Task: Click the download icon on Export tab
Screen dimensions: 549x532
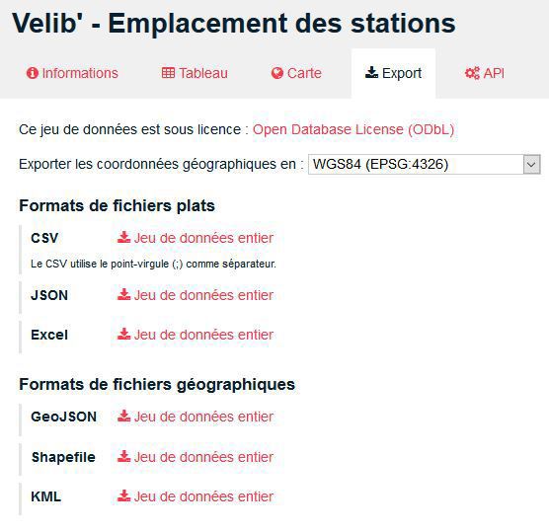Action: [x=371, y=72]
